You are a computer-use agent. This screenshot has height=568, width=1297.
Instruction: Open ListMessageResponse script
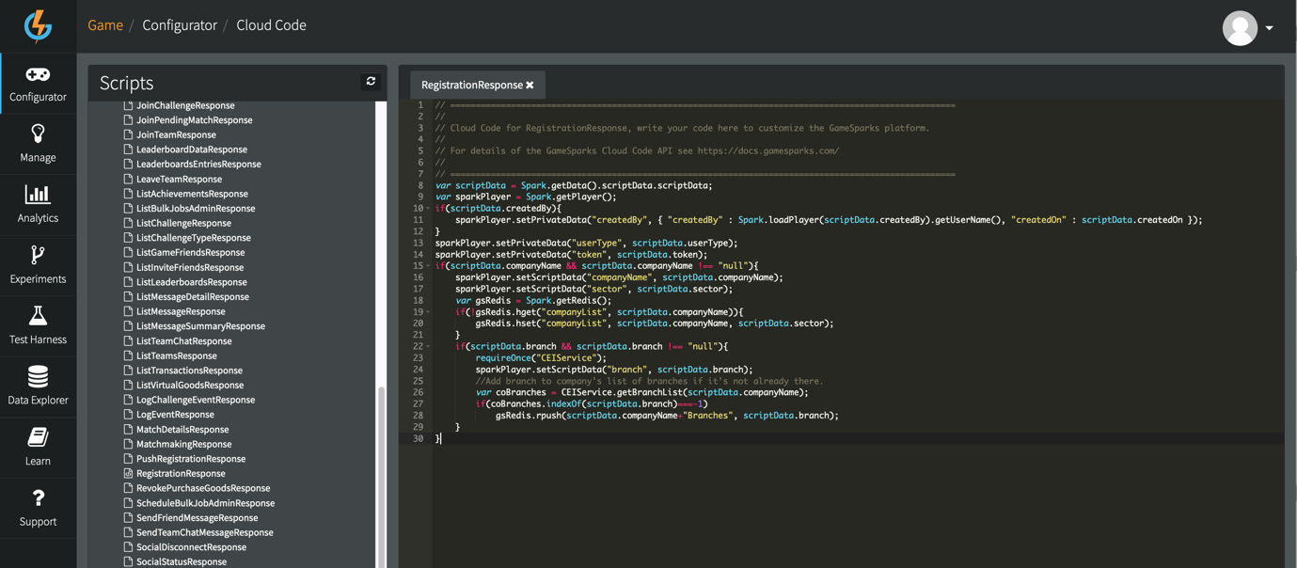click(x=181, y=311)
